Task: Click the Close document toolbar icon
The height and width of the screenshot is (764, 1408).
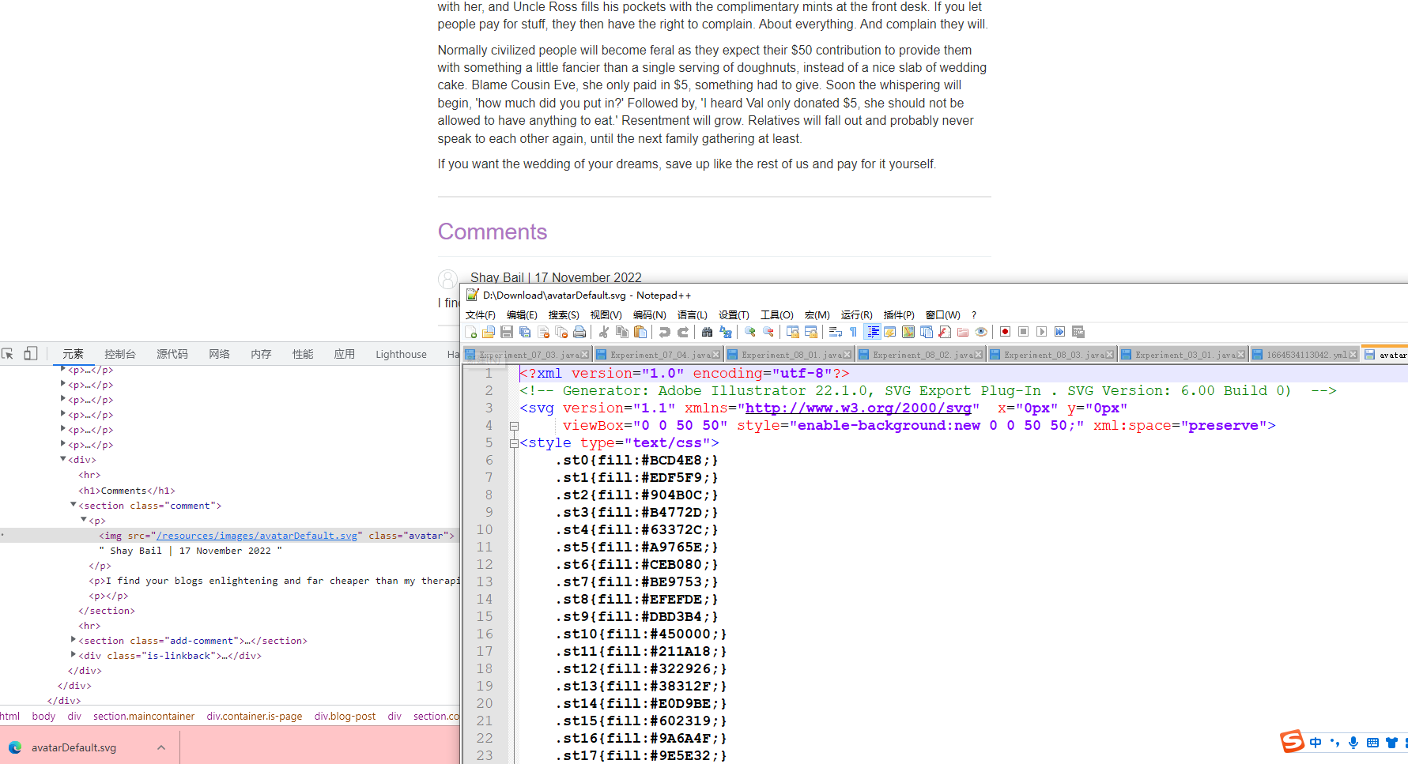Action: click(x=543, y=332)
